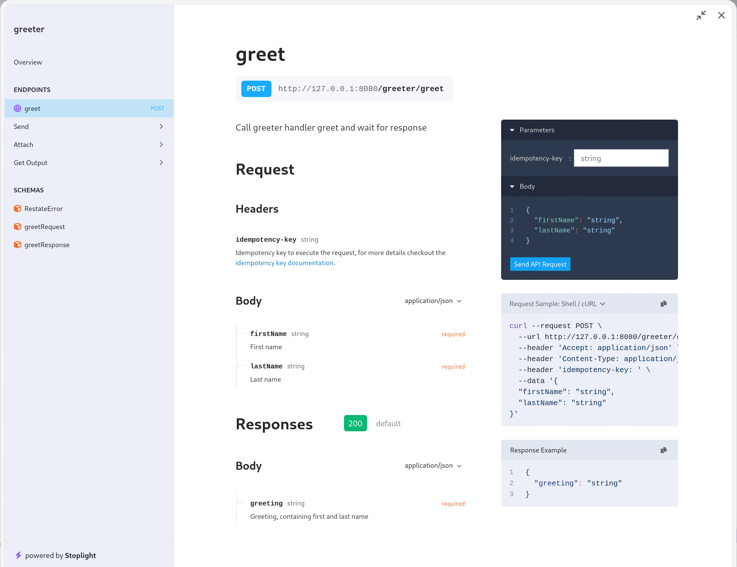737x567 pixels.
Task: Click the Send API Request button
Action: point(539,264)
